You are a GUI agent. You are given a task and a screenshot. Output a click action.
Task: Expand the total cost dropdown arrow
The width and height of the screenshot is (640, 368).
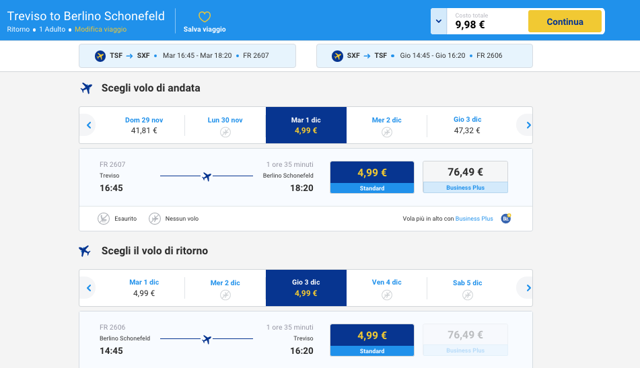pos(439,22)
